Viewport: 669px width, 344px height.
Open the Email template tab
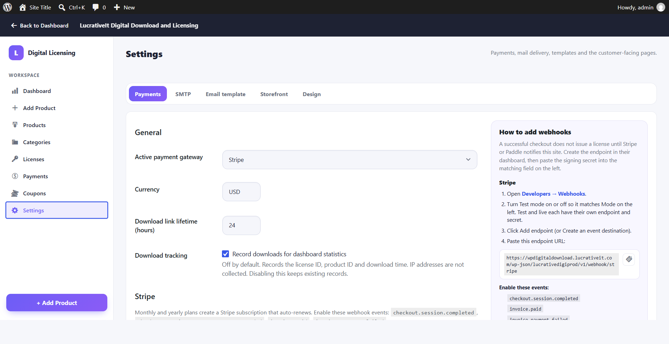tap(225, 94)
